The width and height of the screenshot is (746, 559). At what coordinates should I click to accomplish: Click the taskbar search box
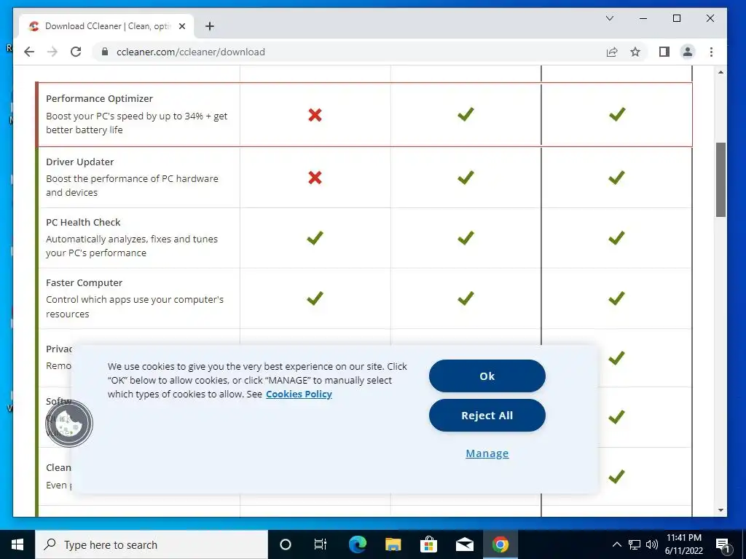click(x=152, y=544)
